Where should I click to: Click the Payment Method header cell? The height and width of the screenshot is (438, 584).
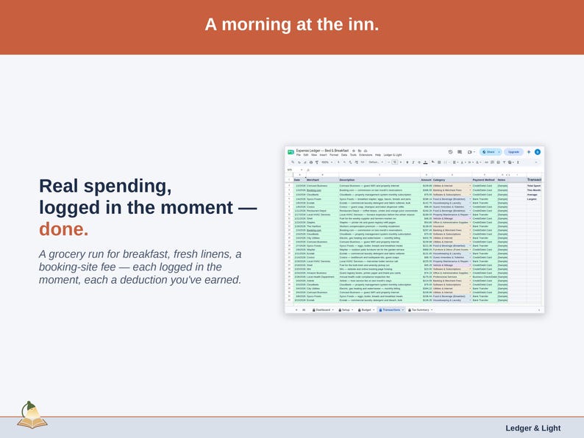484,180
